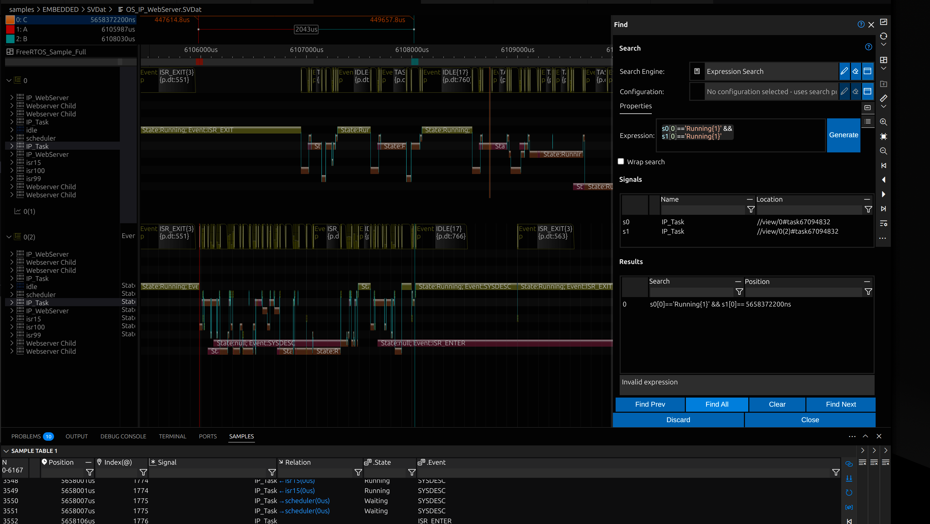930x524 pixels.
Task: Collapse the group 0(2) tree node
Action: pyautogui.click(x=9, y=237)
